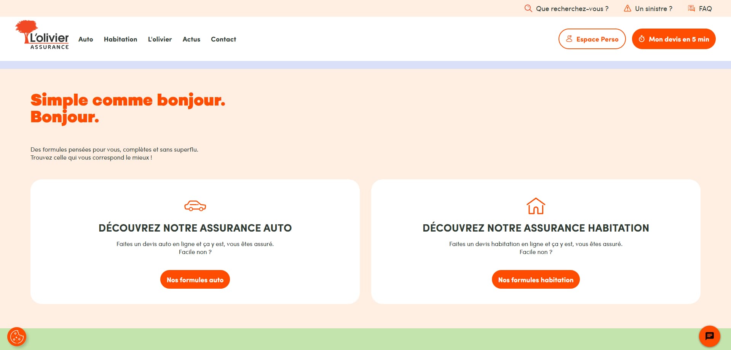Click the search magnifier icon
The image size is (731, 350).
(x=528, y=8)
